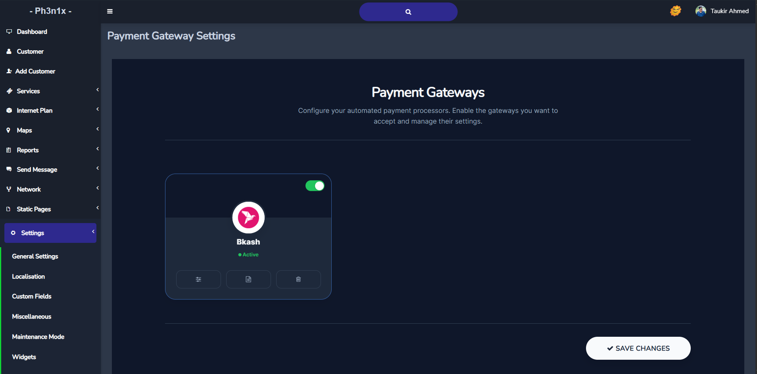Image resolution: width=757 pixels, height=374 pixels.
Task: Click the search magnifier icon
Action: pos(408,12)
